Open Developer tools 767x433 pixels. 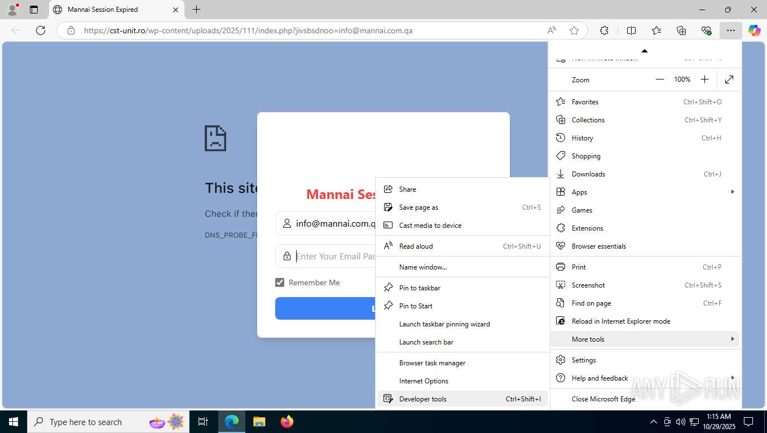[462, 399]
